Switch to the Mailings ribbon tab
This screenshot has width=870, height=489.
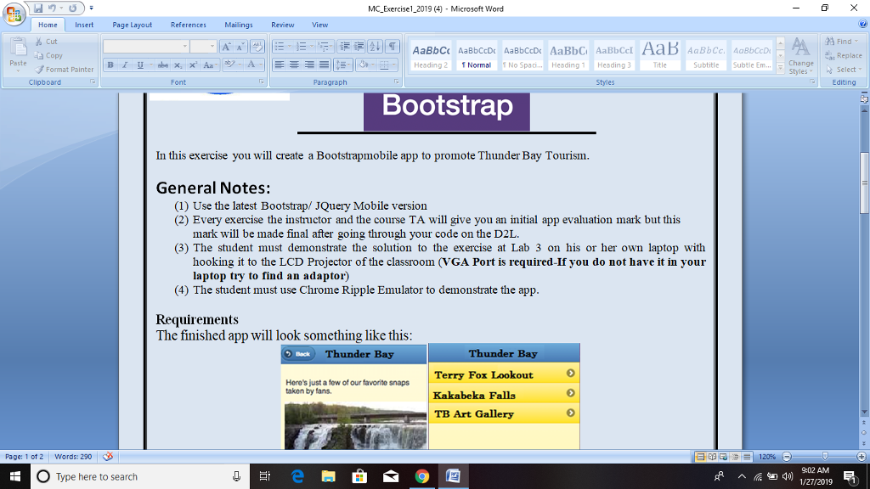point(238,25)
